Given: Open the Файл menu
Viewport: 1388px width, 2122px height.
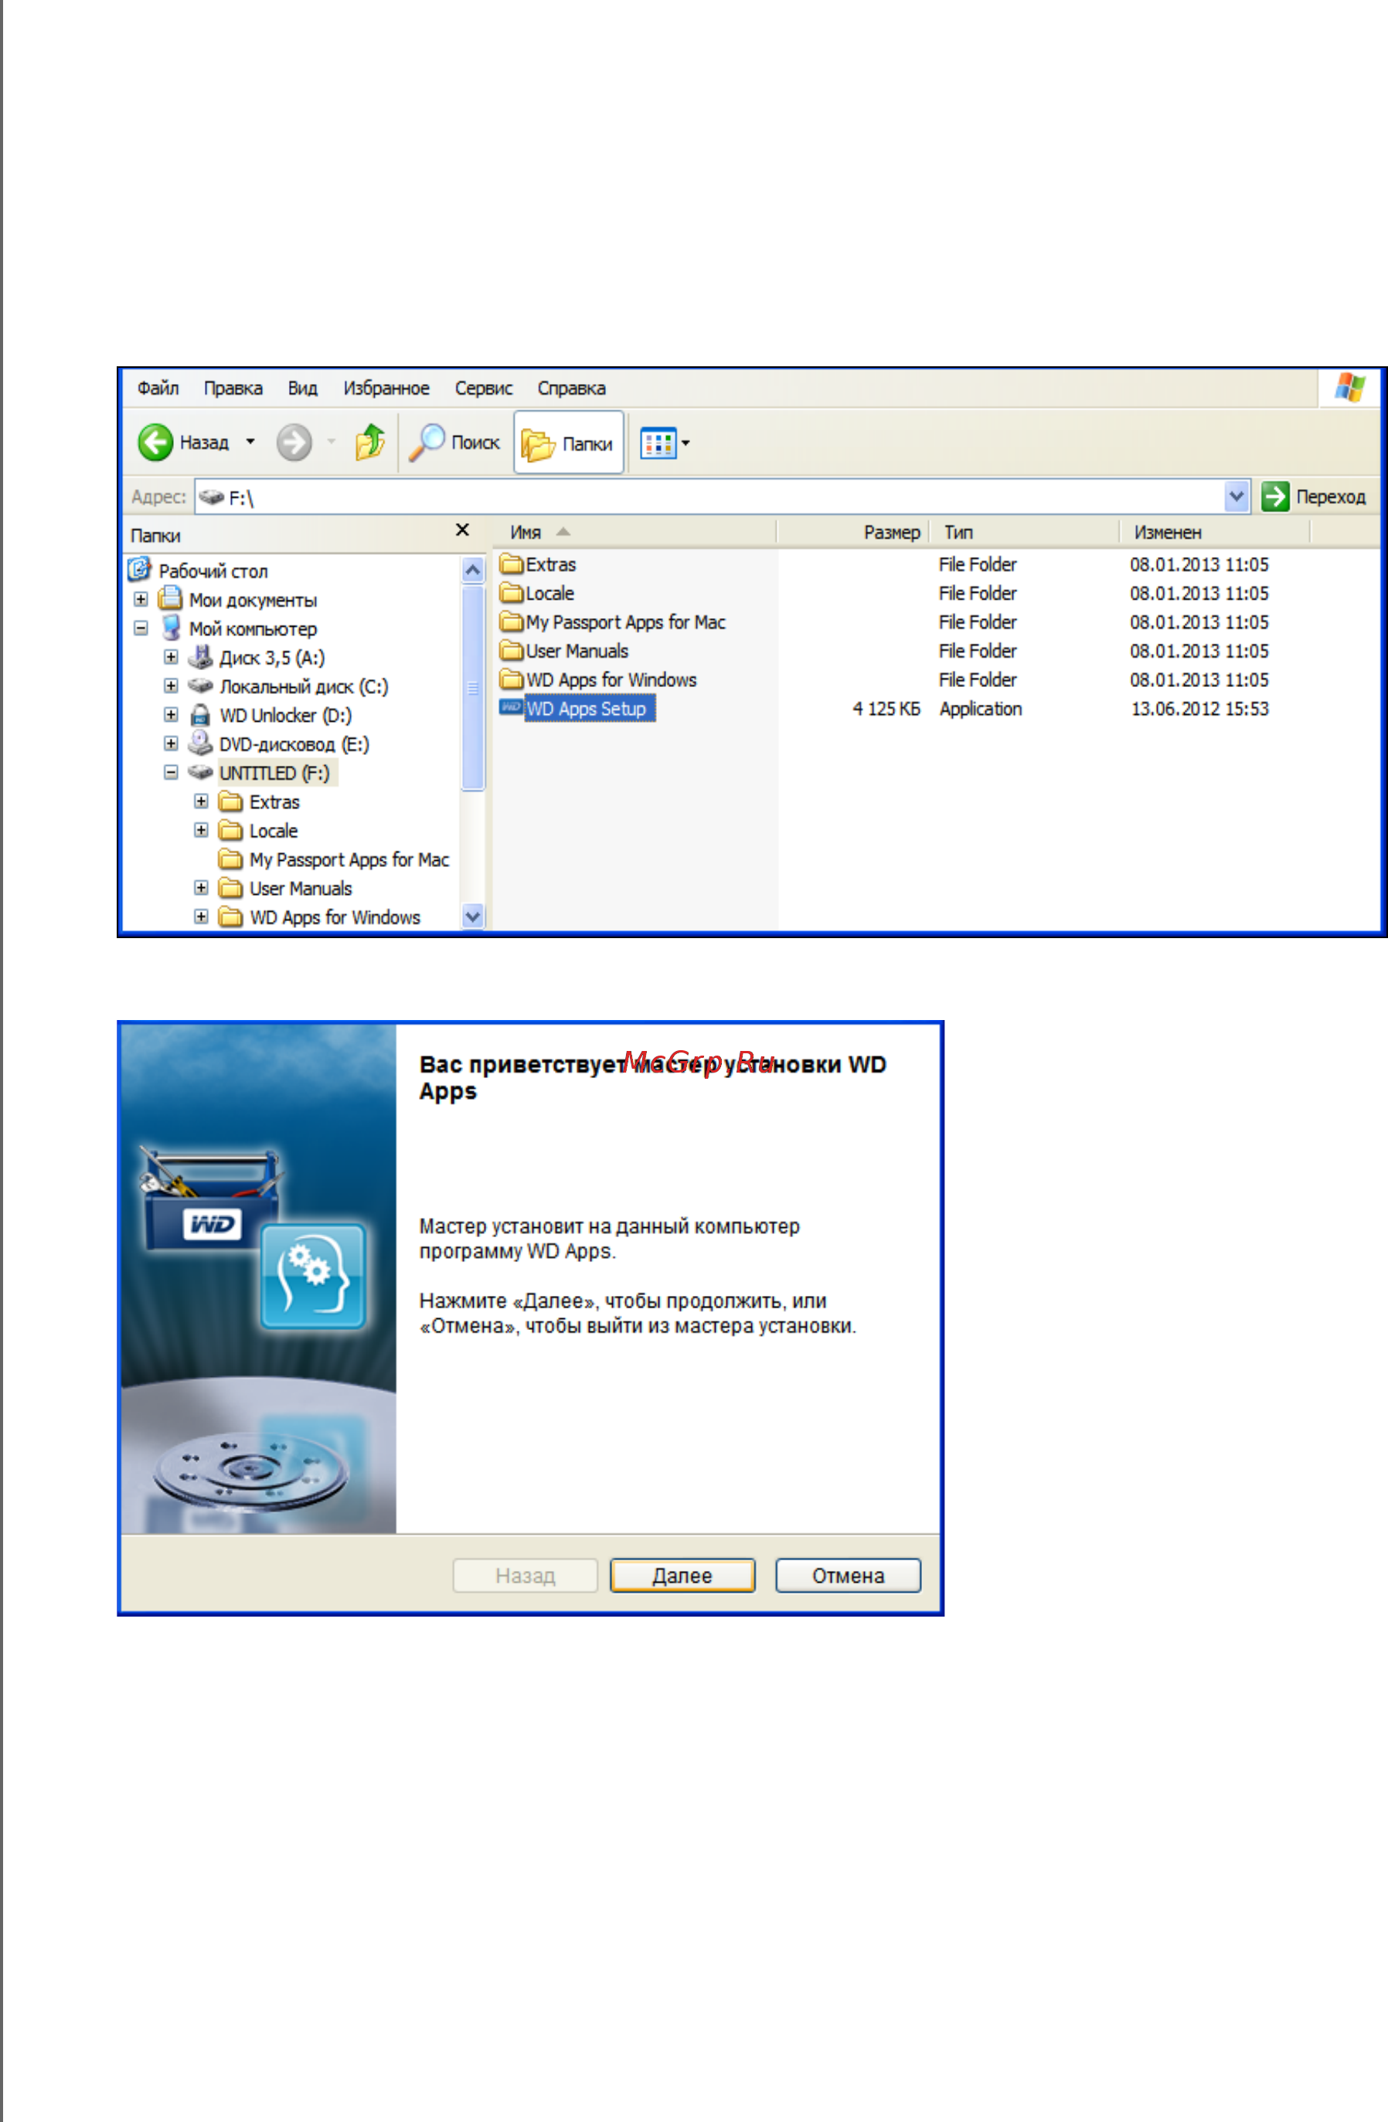Looking at the screenshot, I should point(158,389).
